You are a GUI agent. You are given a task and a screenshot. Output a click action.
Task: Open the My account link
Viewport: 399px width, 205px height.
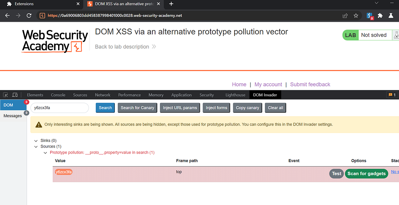click(x=268, y=84)
